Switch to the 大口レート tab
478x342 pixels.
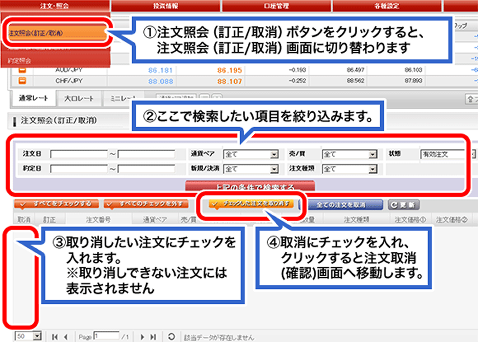click(x=80, y=98)
